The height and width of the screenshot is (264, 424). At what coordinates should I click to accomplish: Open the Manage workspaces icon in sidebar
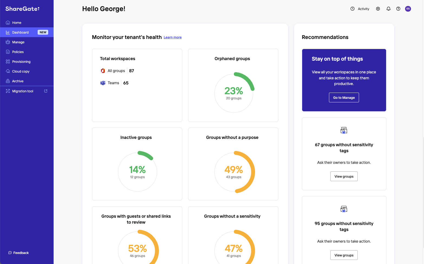8,42
